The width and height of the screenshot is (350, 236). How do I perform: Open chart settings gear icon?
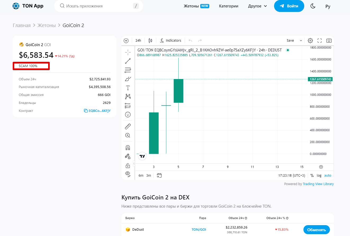[310, 41]
